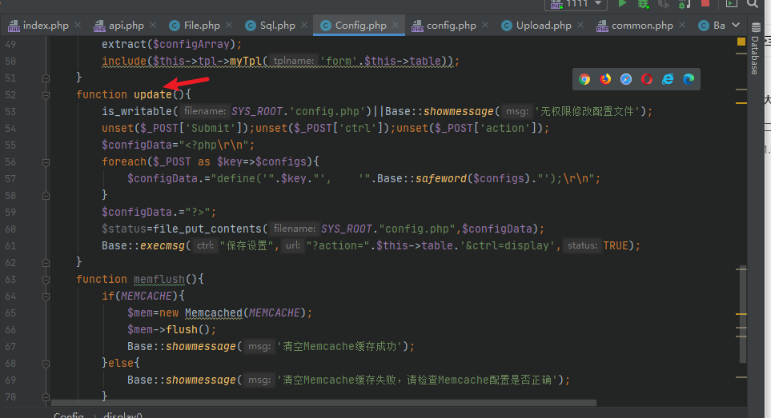Click 'myTpl' method on line 50
Screen dimensions: 771x418
click(246, 62)
